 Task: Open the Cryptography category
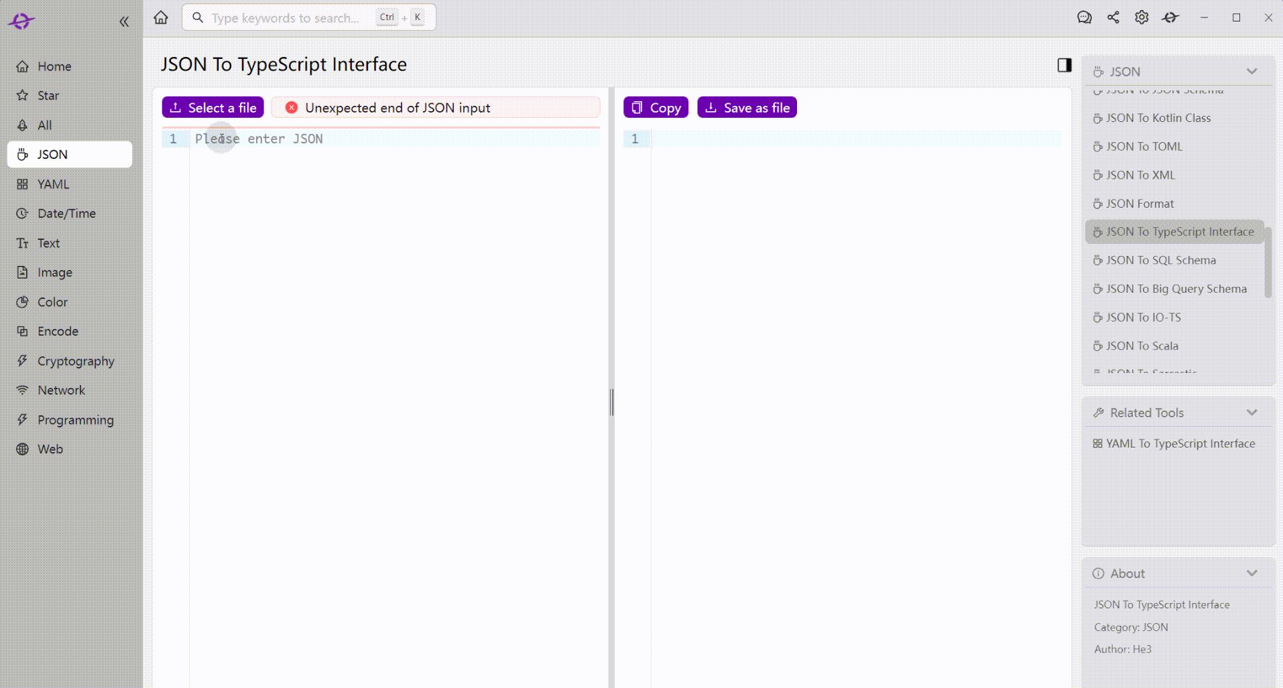[70, 361]
